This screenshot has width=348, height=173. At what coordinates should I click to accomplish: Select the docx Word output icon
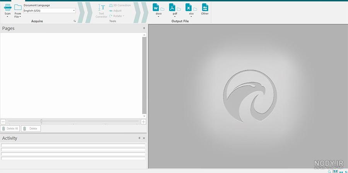click(x=156, y=8)
